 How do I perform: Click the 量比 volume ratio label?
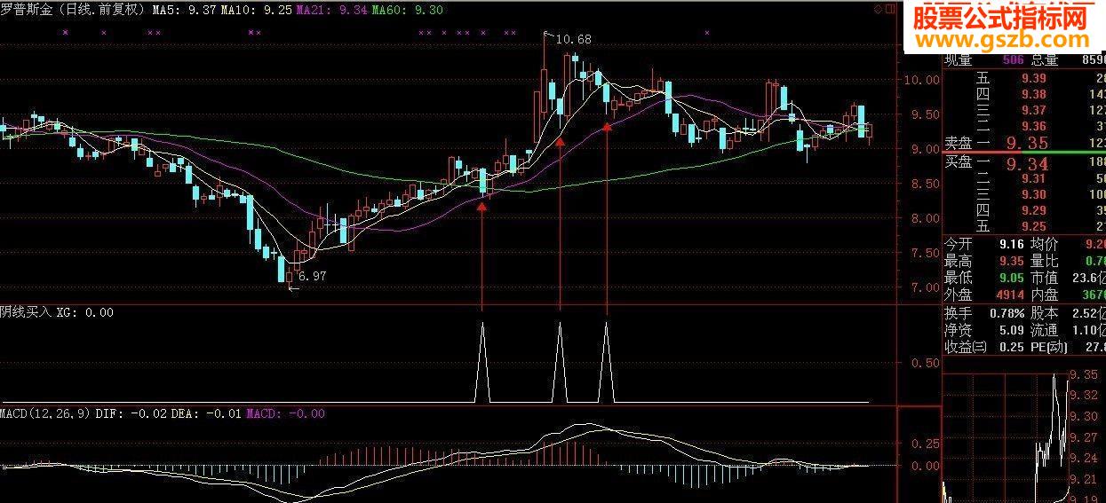1044,261
